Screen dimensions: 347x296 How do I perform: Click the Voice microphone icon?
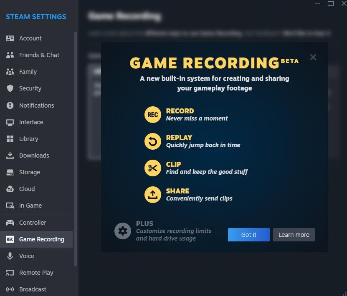pos(10,256)
